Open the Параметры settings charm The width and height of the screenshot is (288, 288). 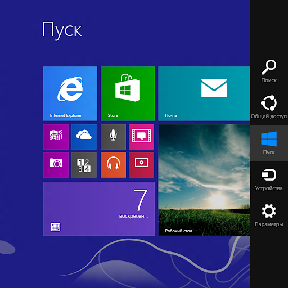pyautogui.click(x=269, y=215)
